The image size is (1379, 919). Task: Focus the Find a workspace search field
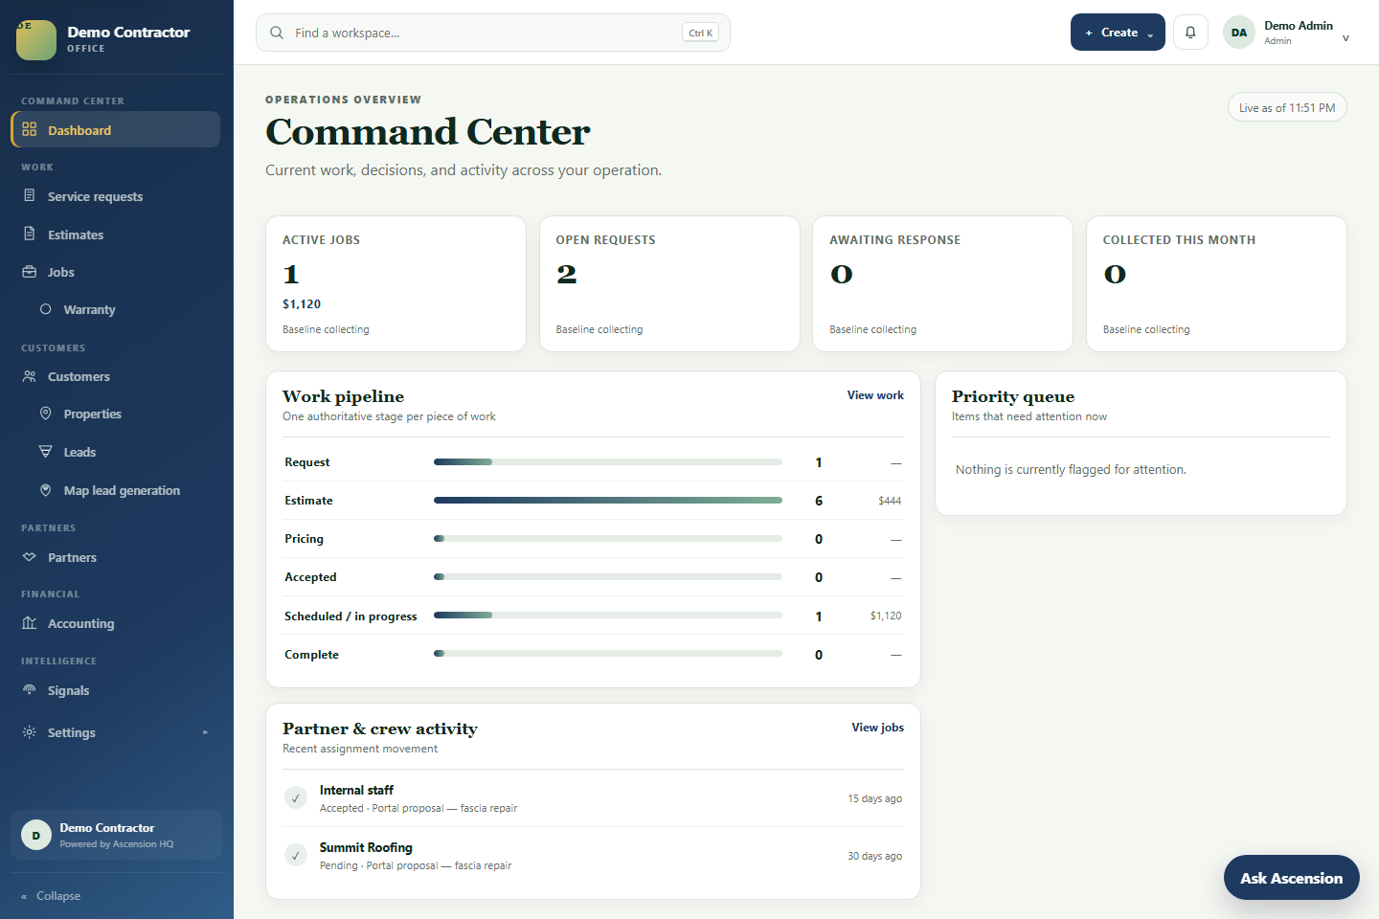(x=492, y=33)
